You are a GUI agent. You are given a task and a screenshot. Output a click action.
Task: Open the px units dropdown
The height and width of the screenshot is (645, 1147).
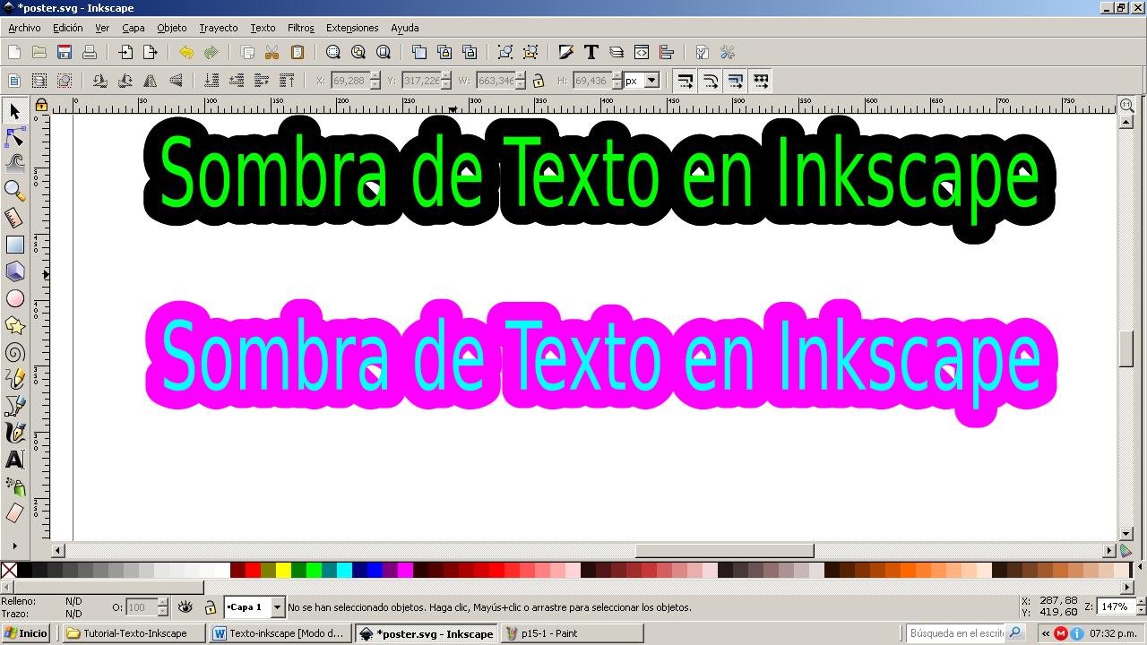[651, 81]
